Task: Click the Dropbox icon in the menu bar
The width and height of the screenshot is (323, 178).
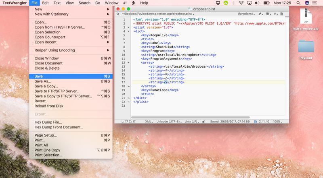Action: 218,3
